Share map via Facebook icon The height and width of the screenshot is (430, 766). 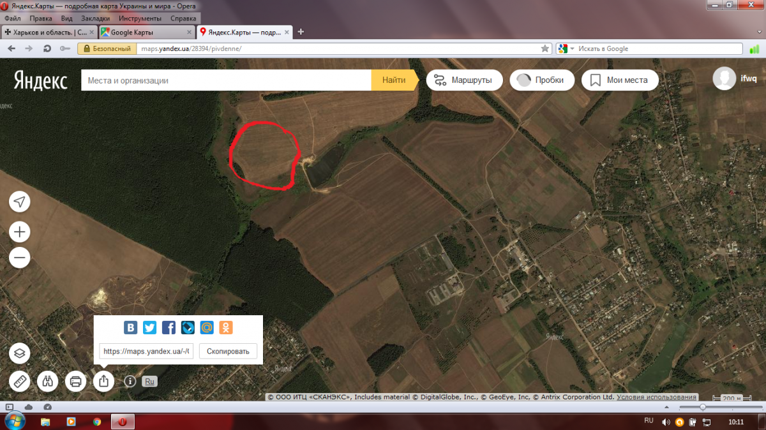click(169, 328)
